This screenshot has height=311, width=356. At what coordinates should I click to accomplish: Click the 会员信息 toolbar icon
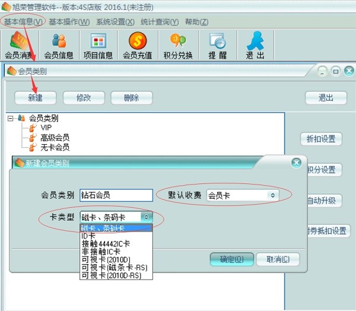[x=59, y=45]
